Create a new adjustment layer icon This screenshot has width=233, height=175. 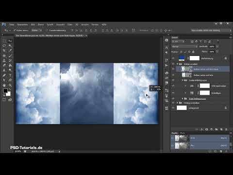[212, 129]
